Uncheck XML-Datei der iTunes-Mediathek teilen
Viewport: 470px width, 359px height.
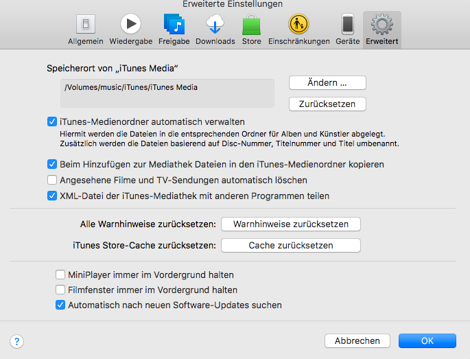point(52,196)
